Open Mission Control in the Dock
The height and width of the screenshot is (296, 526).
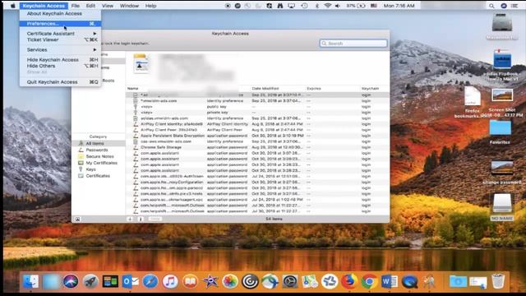pos(110,281)
